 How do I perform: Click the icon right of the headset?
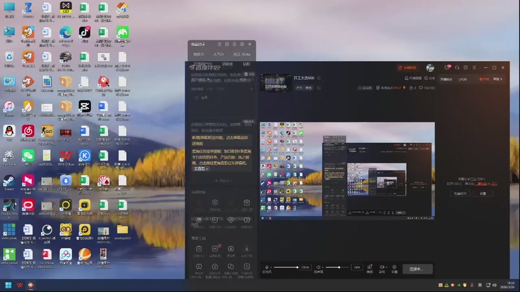465,67
